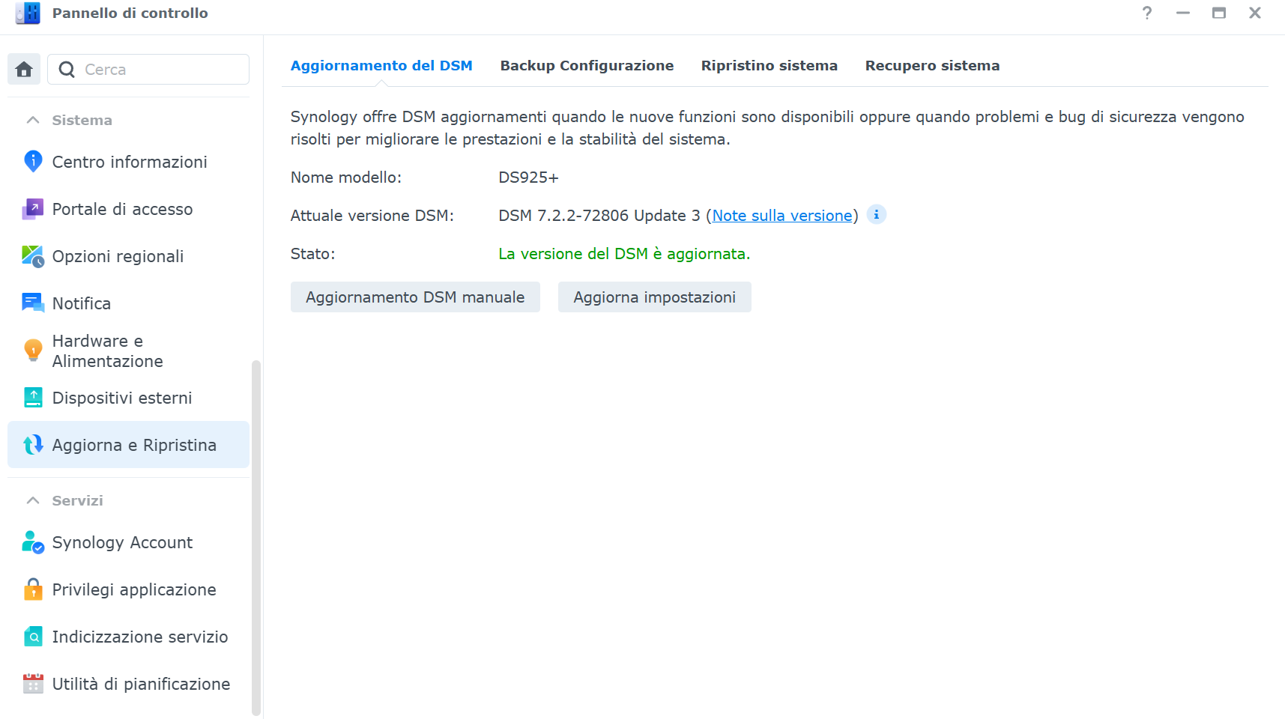
Task: Open Dispositivi esterni icon
Action: [x=33, y=398]
